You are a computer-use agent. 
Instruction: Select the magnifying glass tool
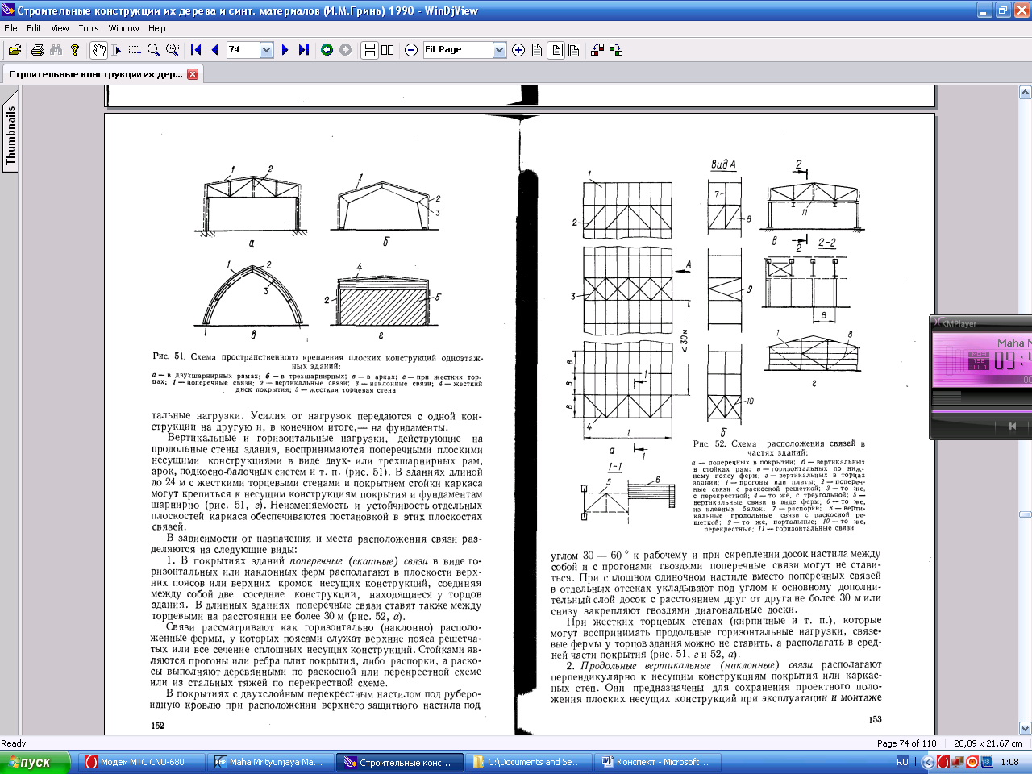pyautogui.click(x=153, y=50)
